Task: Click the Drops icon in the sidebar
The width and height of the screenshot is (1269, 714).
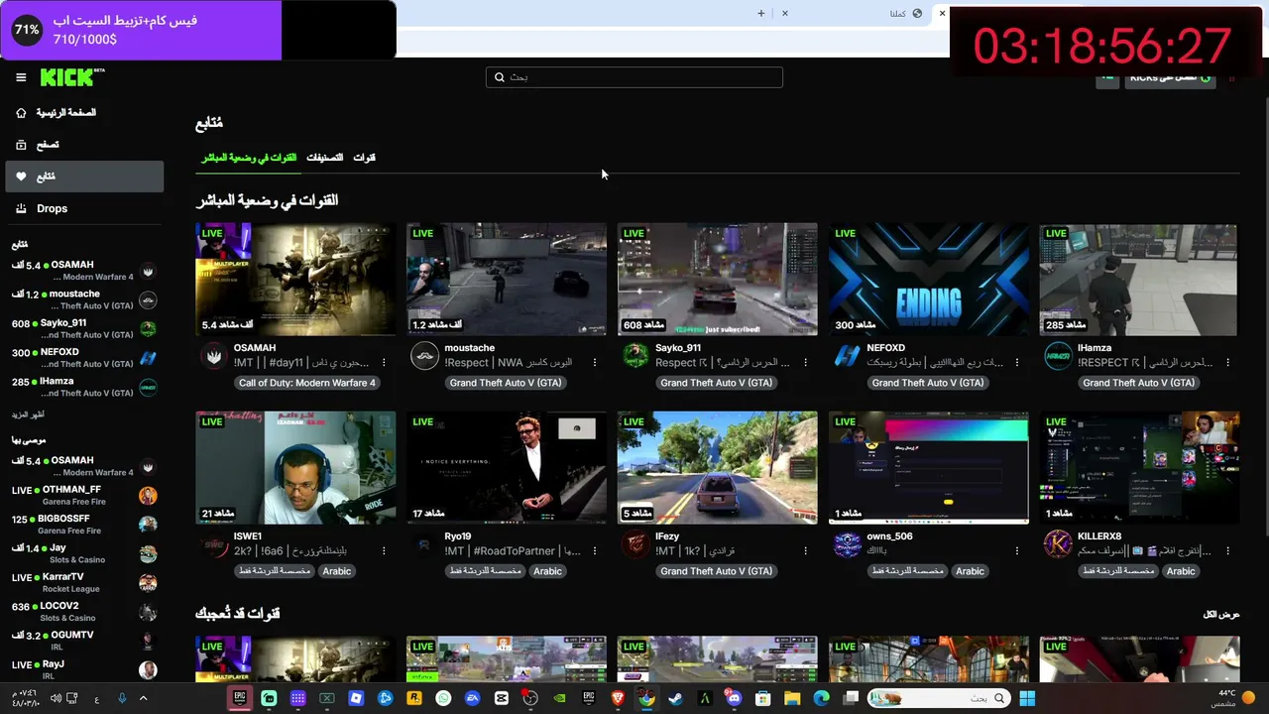Action: coord(21,208)
